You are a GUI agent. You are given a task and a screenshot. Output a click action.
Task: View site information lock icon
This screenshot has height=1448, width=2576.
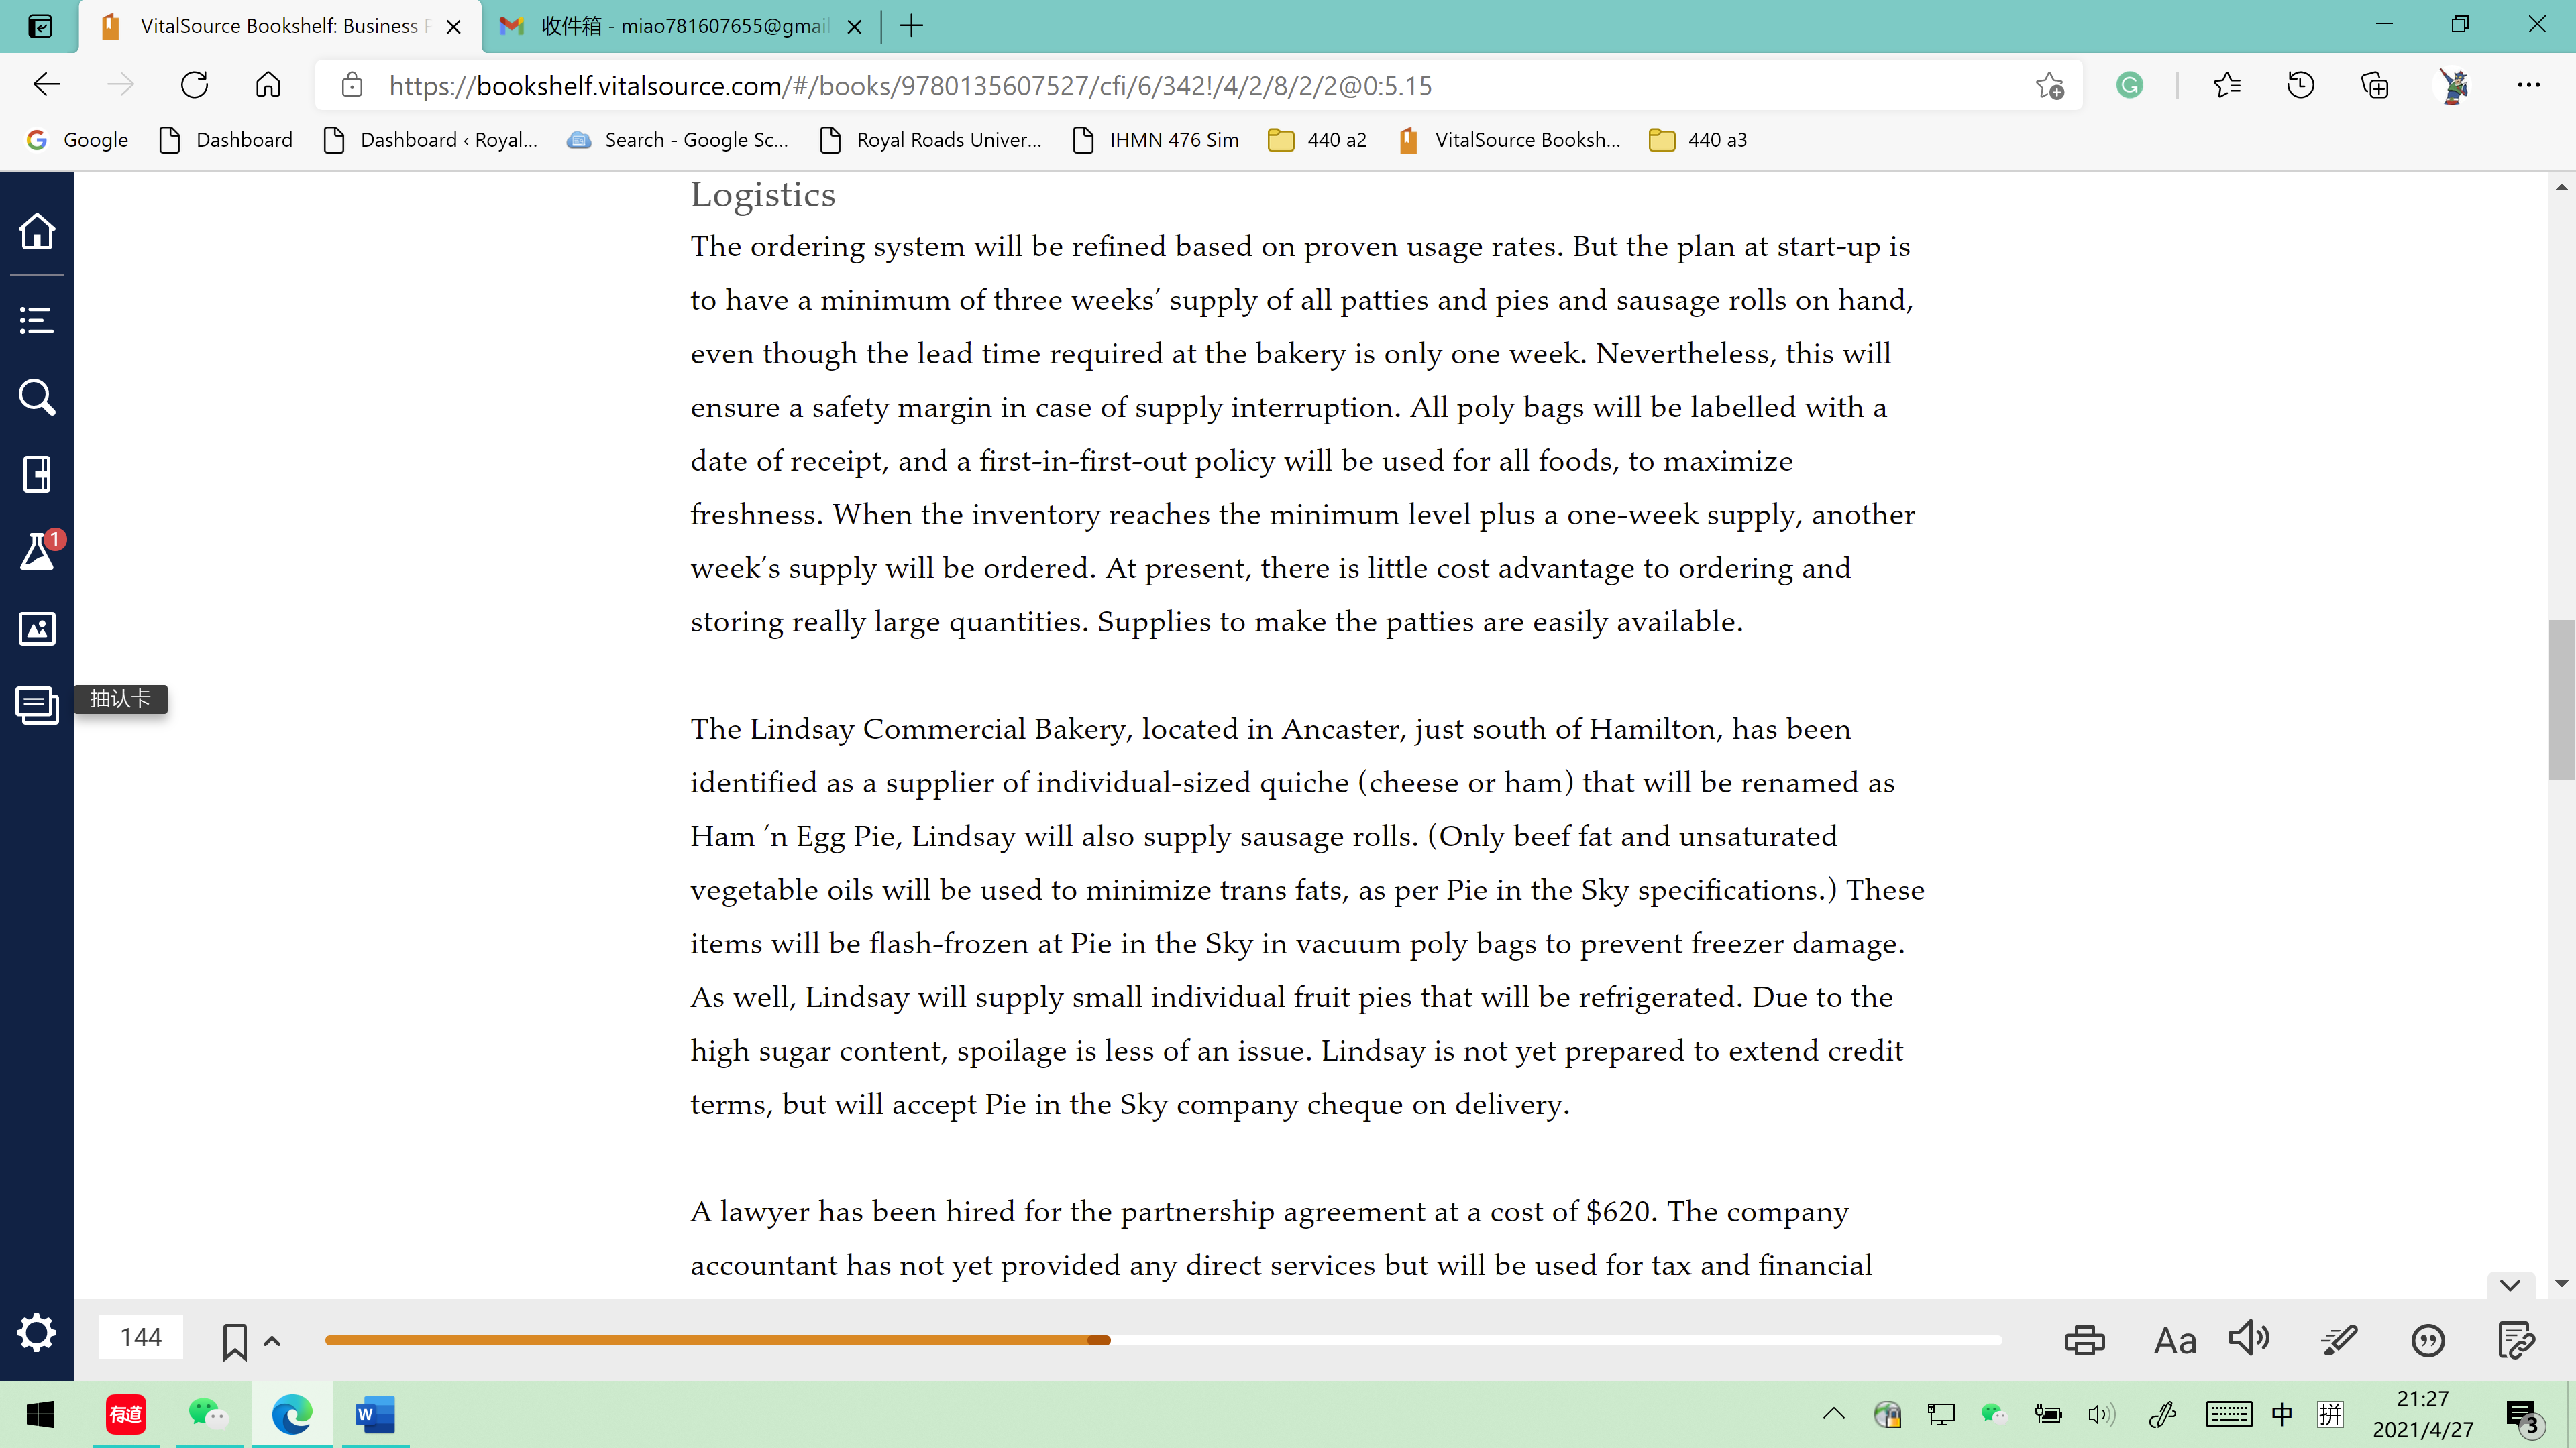click(x=352, y=85)
